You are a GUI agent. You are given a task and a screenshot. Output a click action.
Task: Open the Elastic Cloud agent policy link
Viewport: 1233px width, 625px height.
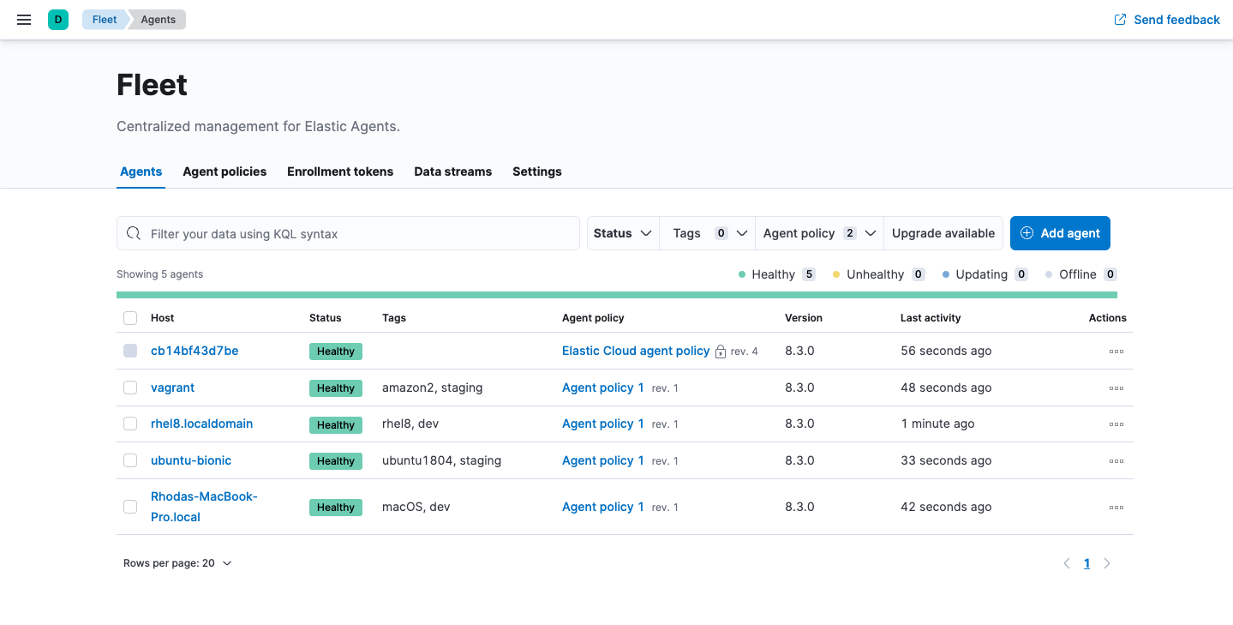tap(636, 351)
